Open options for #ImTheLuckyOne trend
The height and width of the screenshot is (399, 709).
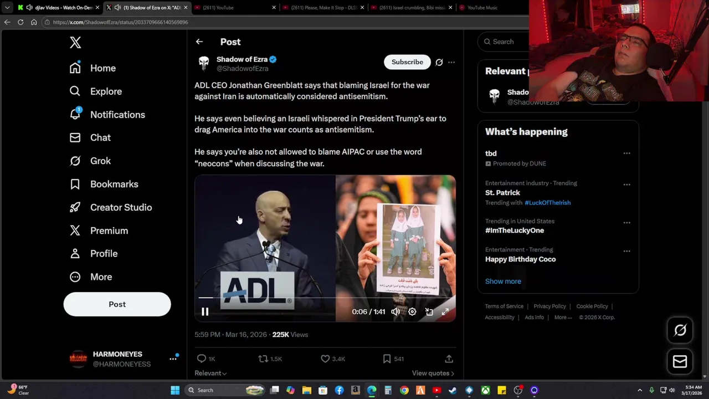[626, 223]
